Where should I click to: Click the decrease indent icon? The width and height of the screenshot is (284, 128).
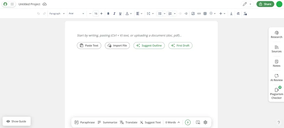(180, 14)
